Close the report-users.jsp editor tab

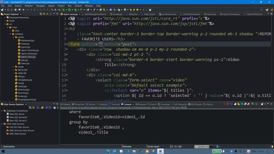tap(80, 14)
